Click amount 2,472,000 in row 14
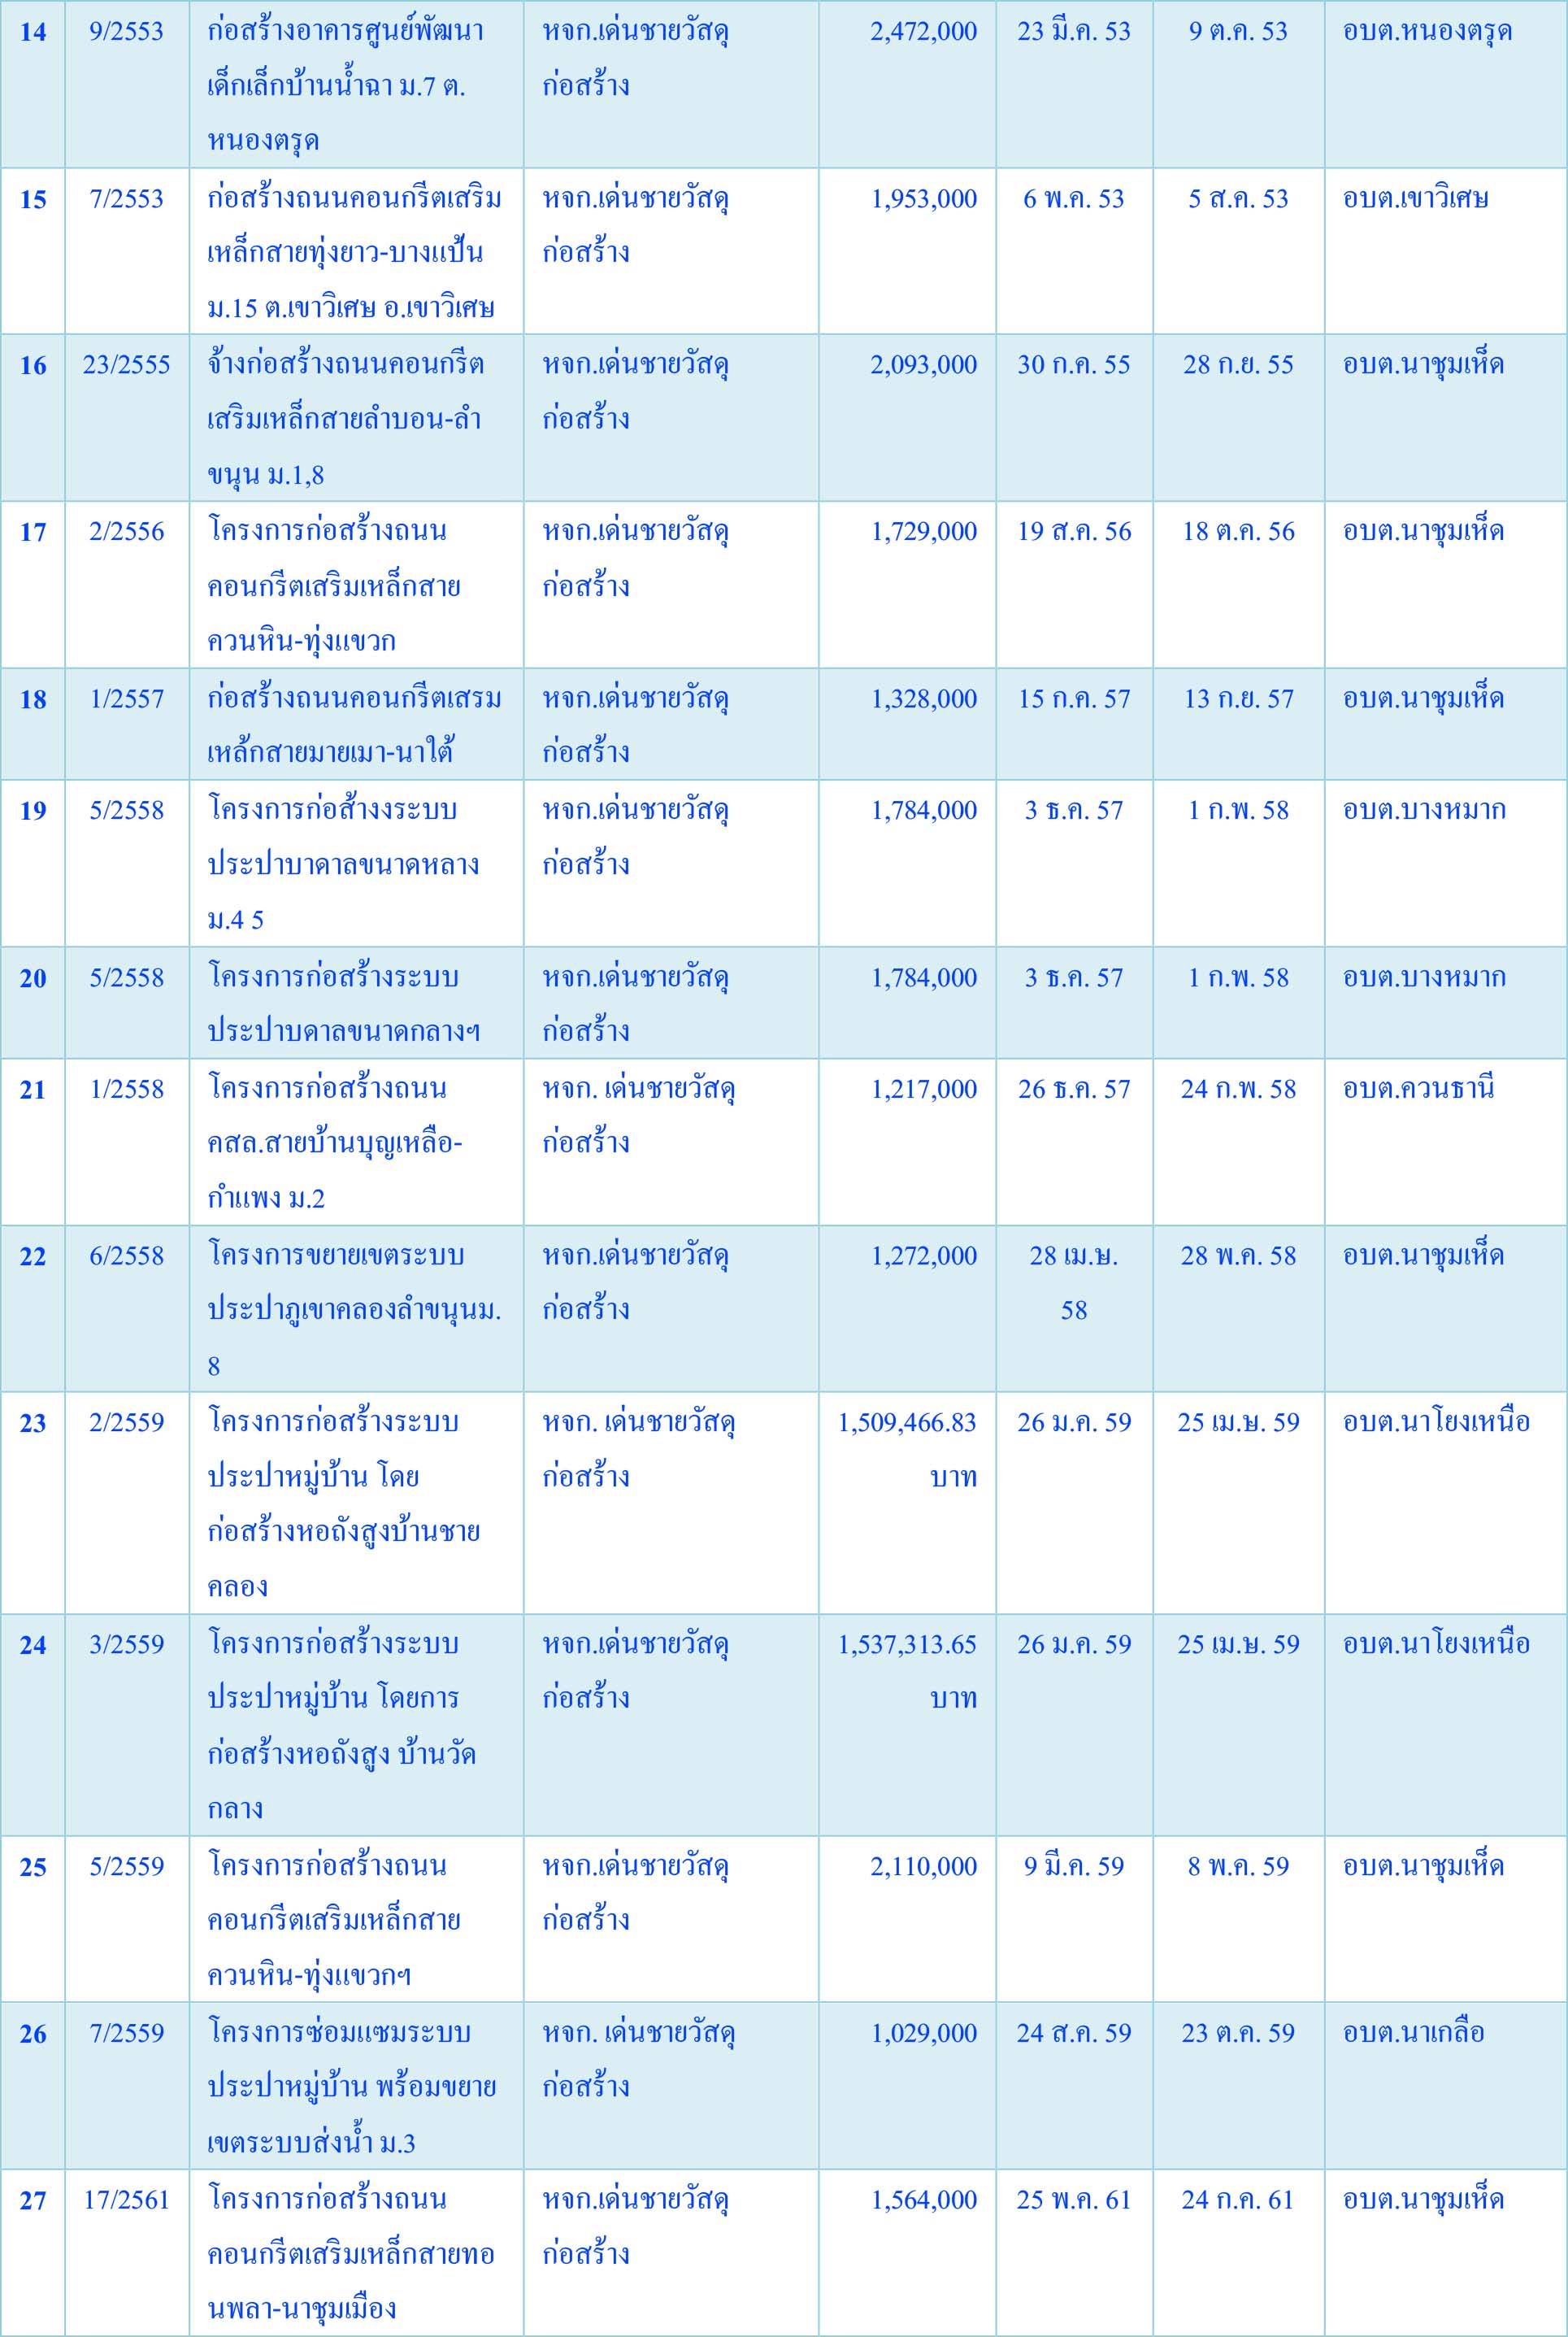This screenshot has height=2337, width=1568. point(923,32)
